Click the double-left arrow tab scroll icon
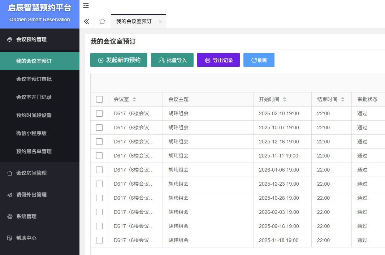This screenshot has height=255, width=385. (x=87, y=21)
